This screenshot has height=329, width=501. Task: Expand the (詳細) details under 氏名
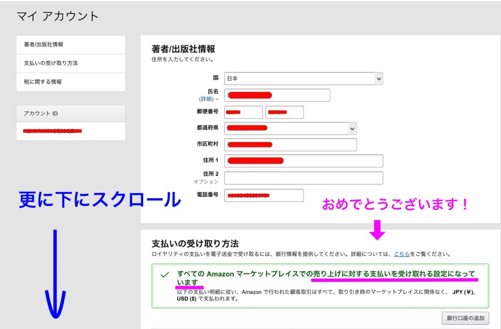coord(209,99)
